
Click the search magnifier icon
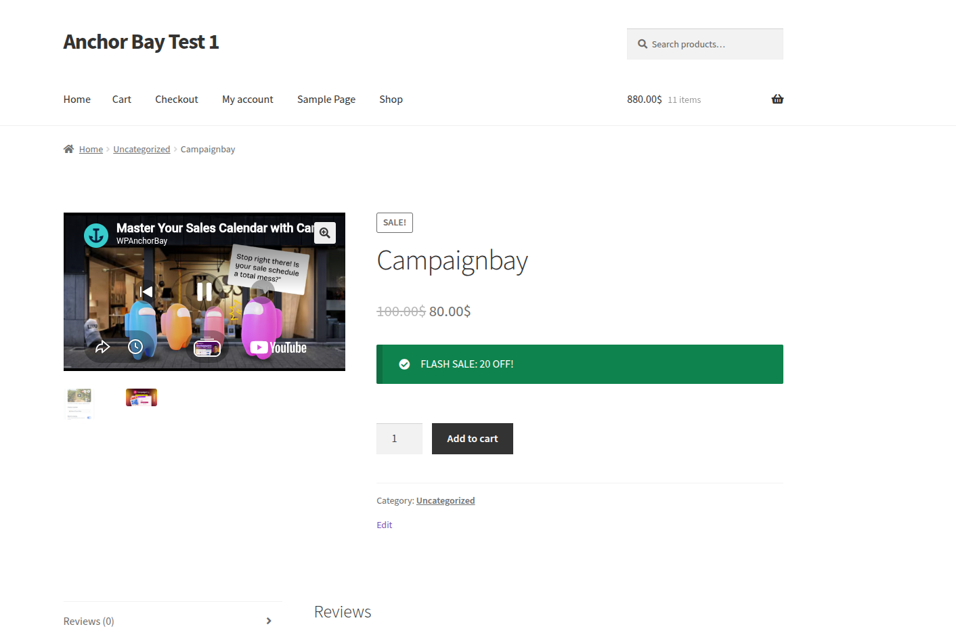[x=642, y=43]
